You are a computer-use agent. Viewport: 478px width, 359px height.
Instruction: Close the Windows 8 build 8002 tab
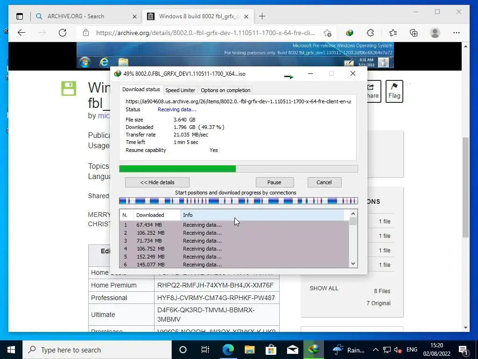click(246, 16)
